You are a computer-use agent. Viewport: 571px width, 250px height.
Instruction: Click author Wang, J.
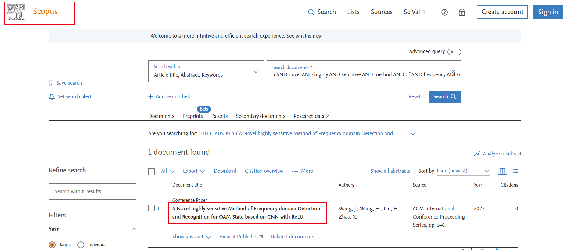coord(348,208)
